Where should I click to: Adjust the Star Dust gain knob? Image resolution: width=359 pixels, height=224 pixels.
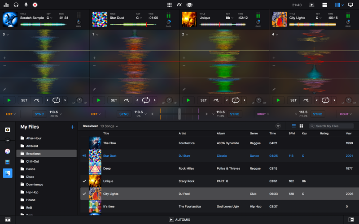169,22
